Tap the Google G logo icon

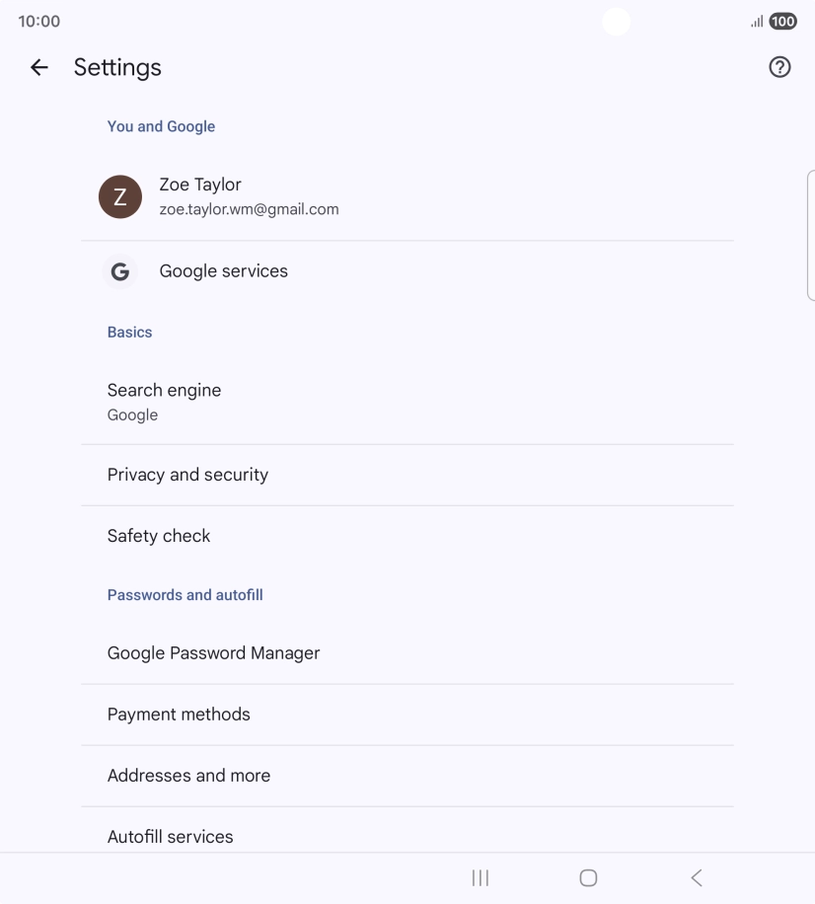coord(120,271)
